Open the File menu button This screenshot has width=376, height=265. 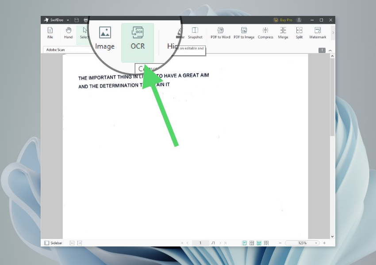point(50,33)
